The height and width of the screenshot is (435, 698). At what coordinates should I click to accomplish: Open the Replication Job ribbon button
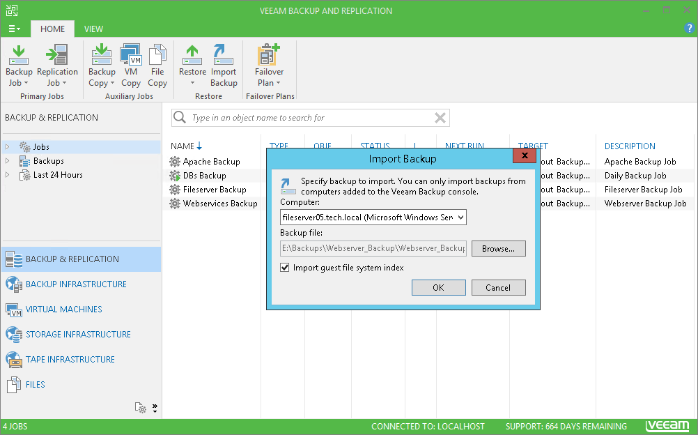click(57, 66)
